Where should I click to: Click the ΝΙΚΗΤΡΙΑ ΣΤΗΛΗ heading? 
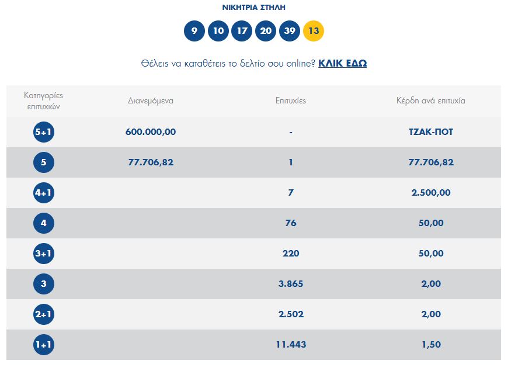click(253, 8)
